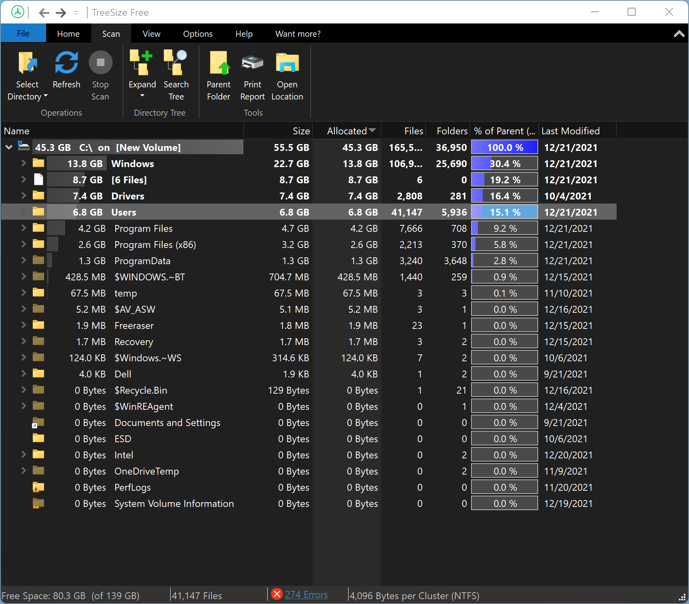Click the forward navigation arrow
689x604 pixels.
coord(61,13)
